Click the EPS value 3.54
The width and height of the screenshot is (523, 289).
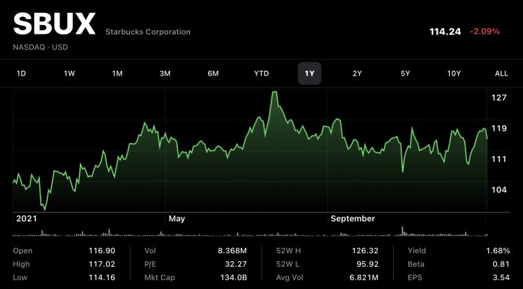point(501,278)
